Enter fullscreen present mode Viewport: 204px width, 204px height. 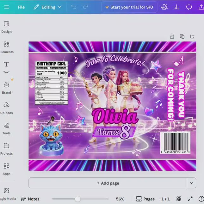point(190,199)
